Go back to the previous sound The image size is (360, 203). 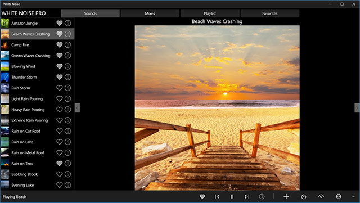click(x=217, y=197)
